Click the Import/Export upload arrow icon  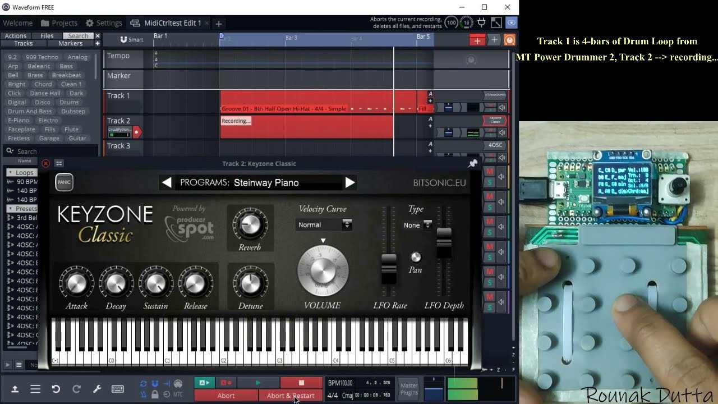[x=15, y=389]
